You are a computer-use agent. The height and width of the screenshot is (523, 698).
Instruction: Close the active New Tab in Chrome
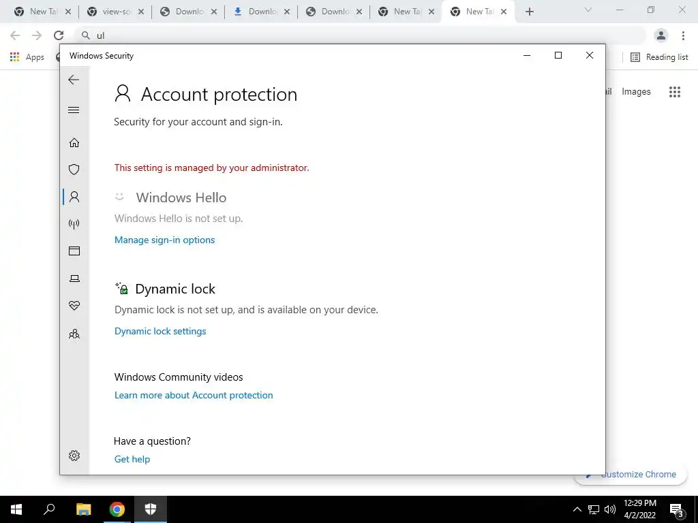(504, 12)
